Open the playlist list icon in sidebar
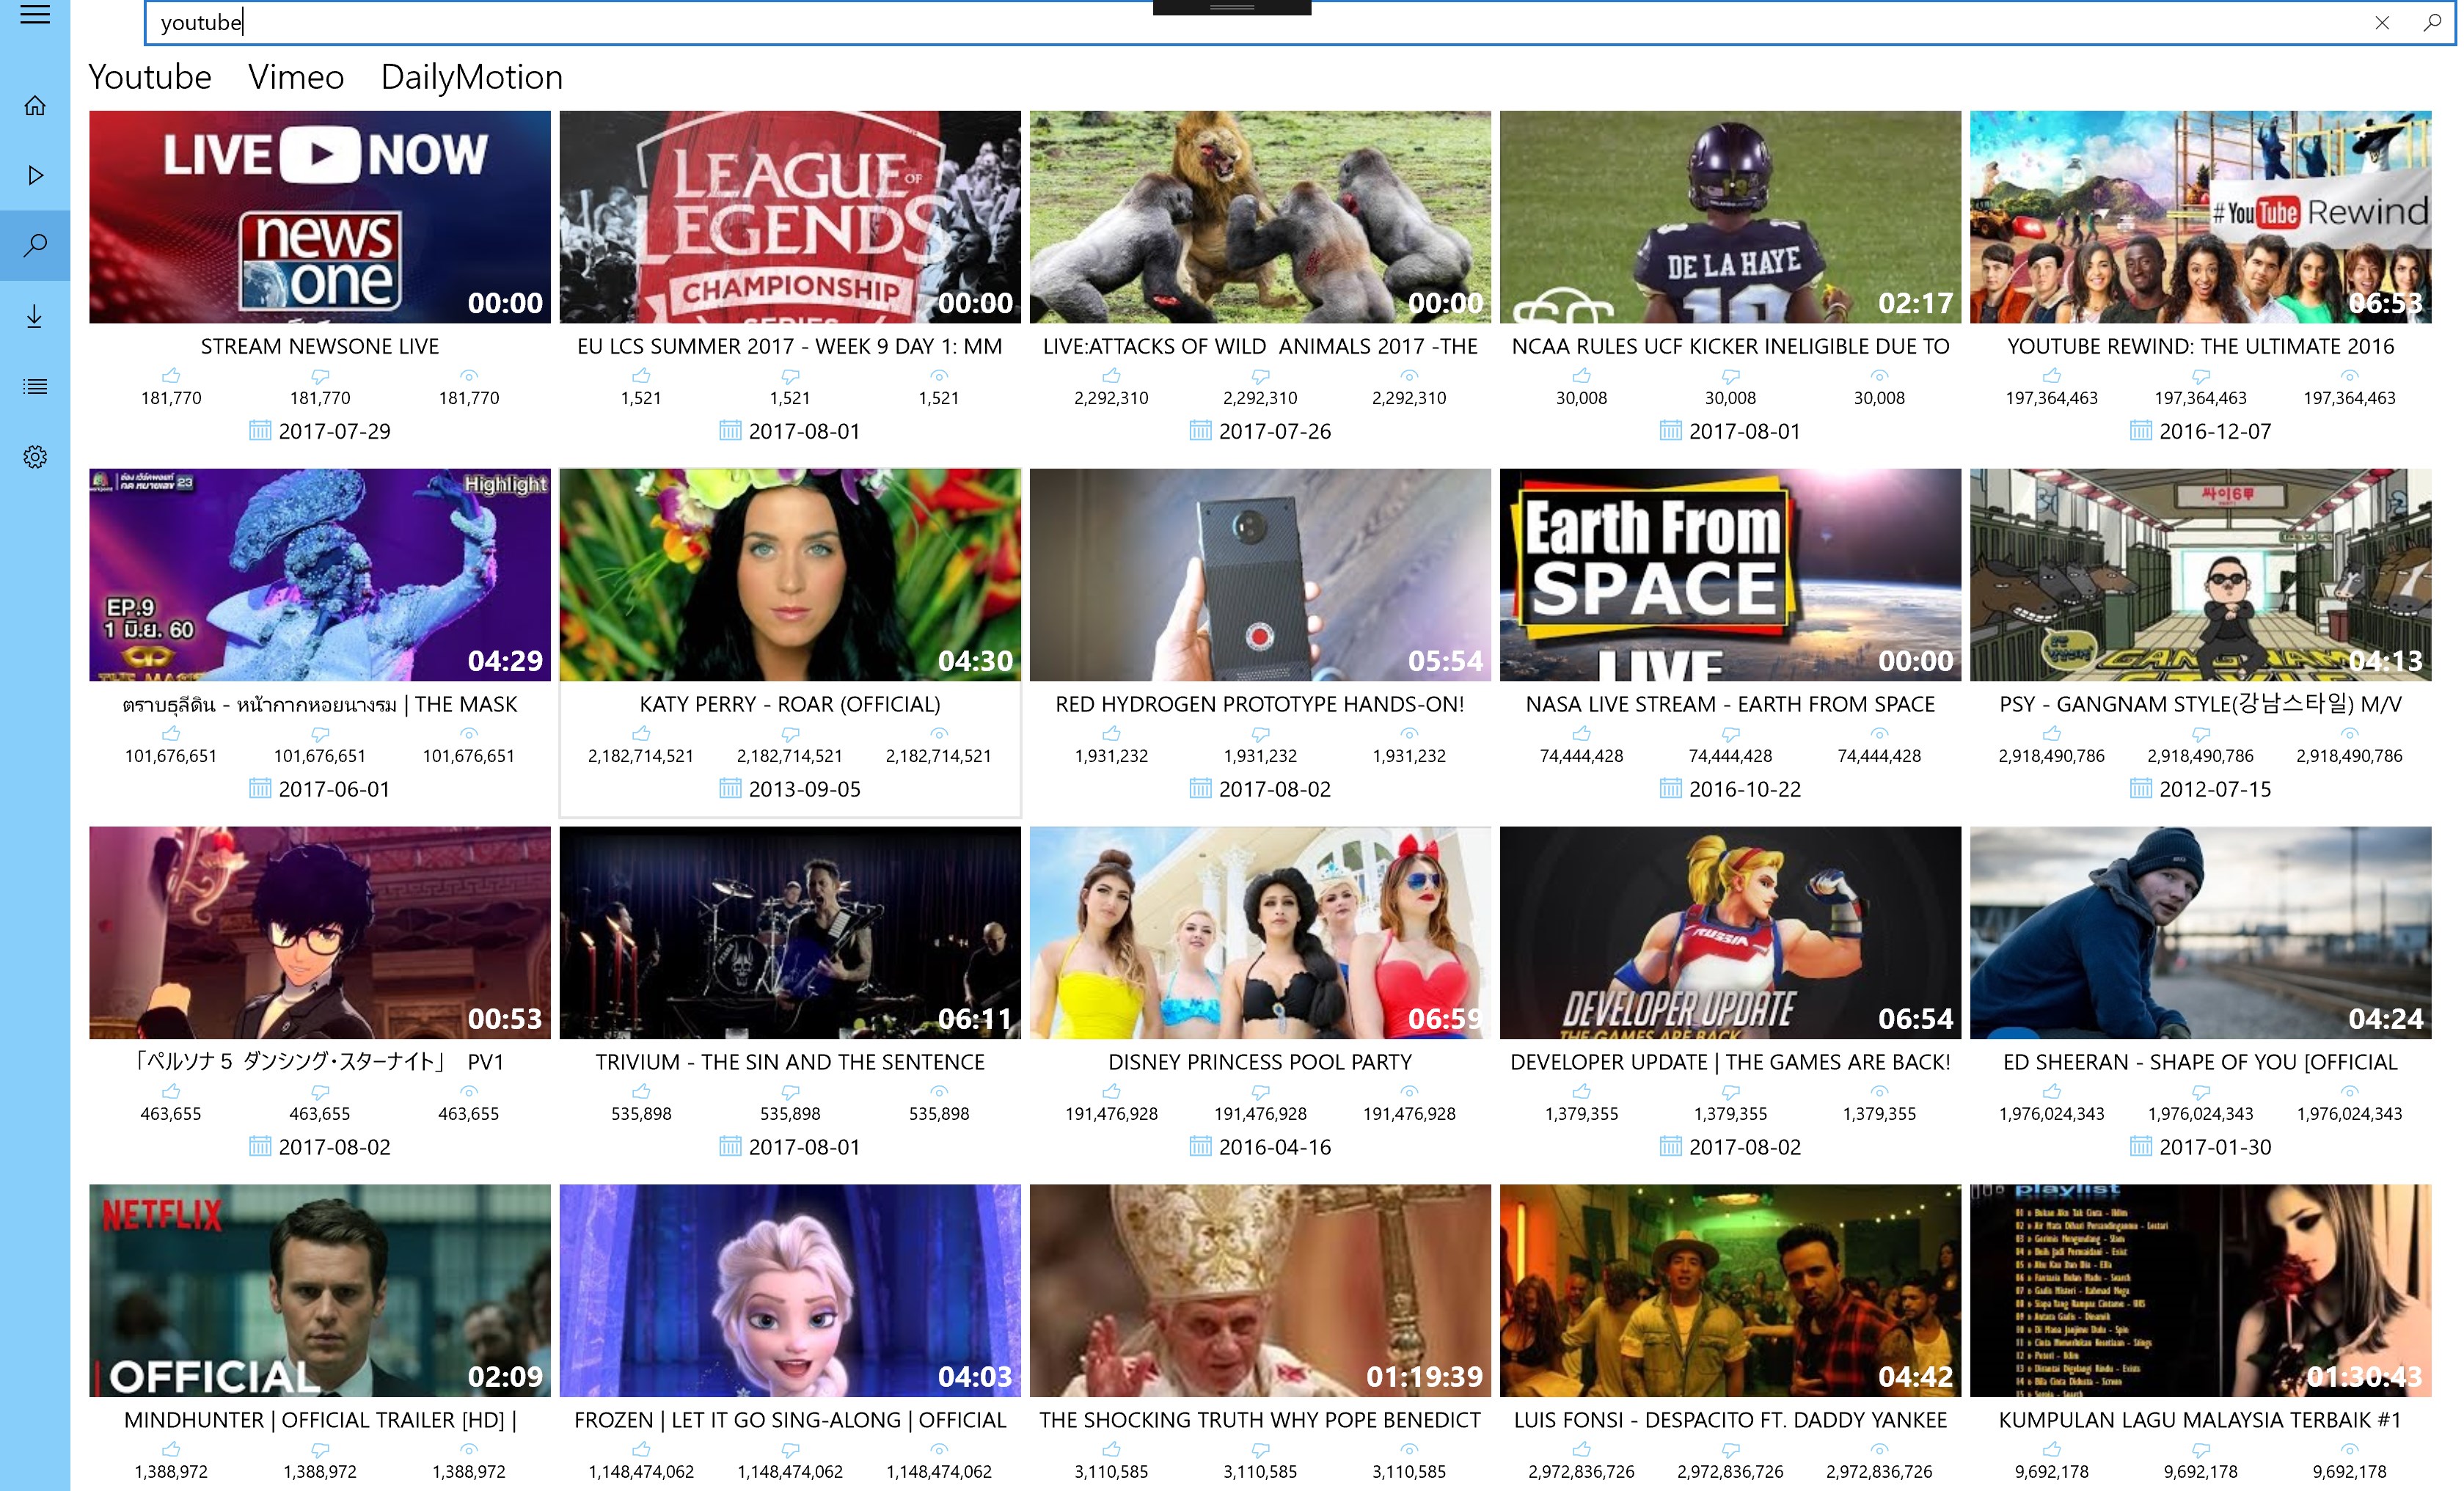Viewport: 2464px width, 1491px height. 35,386
